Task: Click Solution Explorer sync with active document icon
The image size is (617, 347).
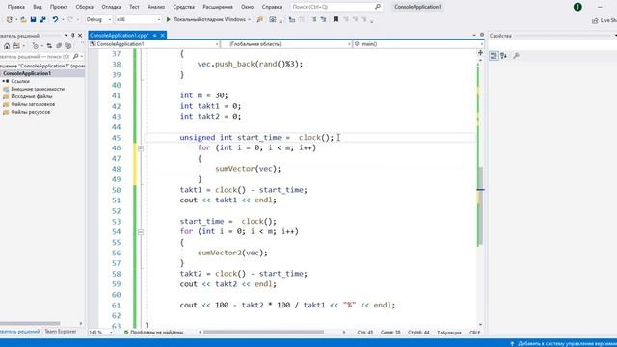Action: click(49, 46)
